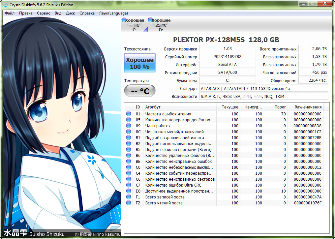Open the Правка menu

pos(26,13)
